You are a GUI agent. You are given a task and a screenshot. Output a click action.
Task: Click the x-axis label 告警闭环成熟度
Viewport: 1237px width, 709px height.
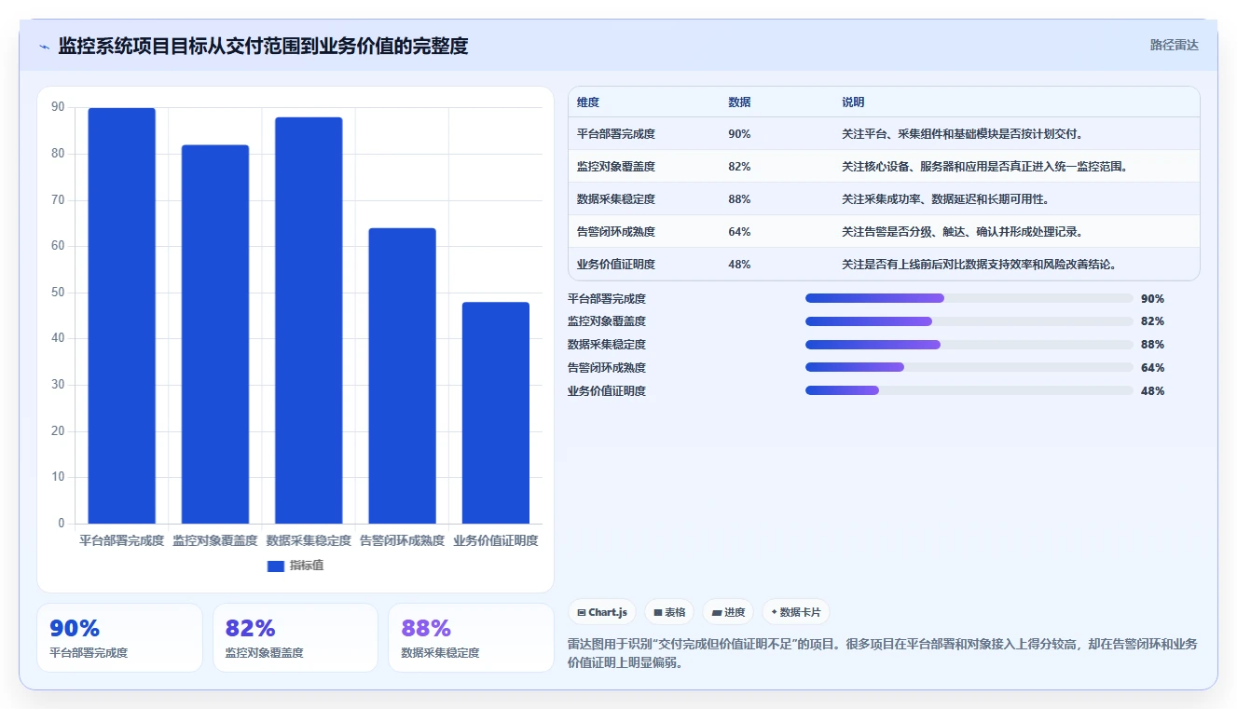click(402, 540)
